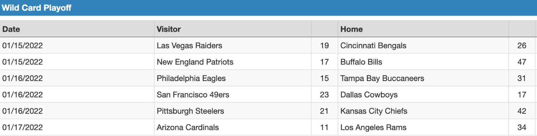Select Kansas City Chiefs entry
537x136 pixels.
point(374,111)
